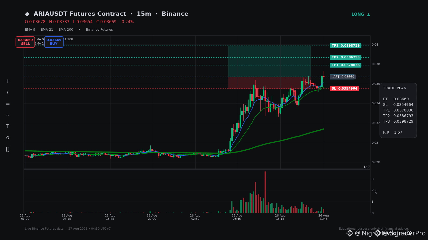Click the TP3 0.0398729 row in Trade Plan

398,122
